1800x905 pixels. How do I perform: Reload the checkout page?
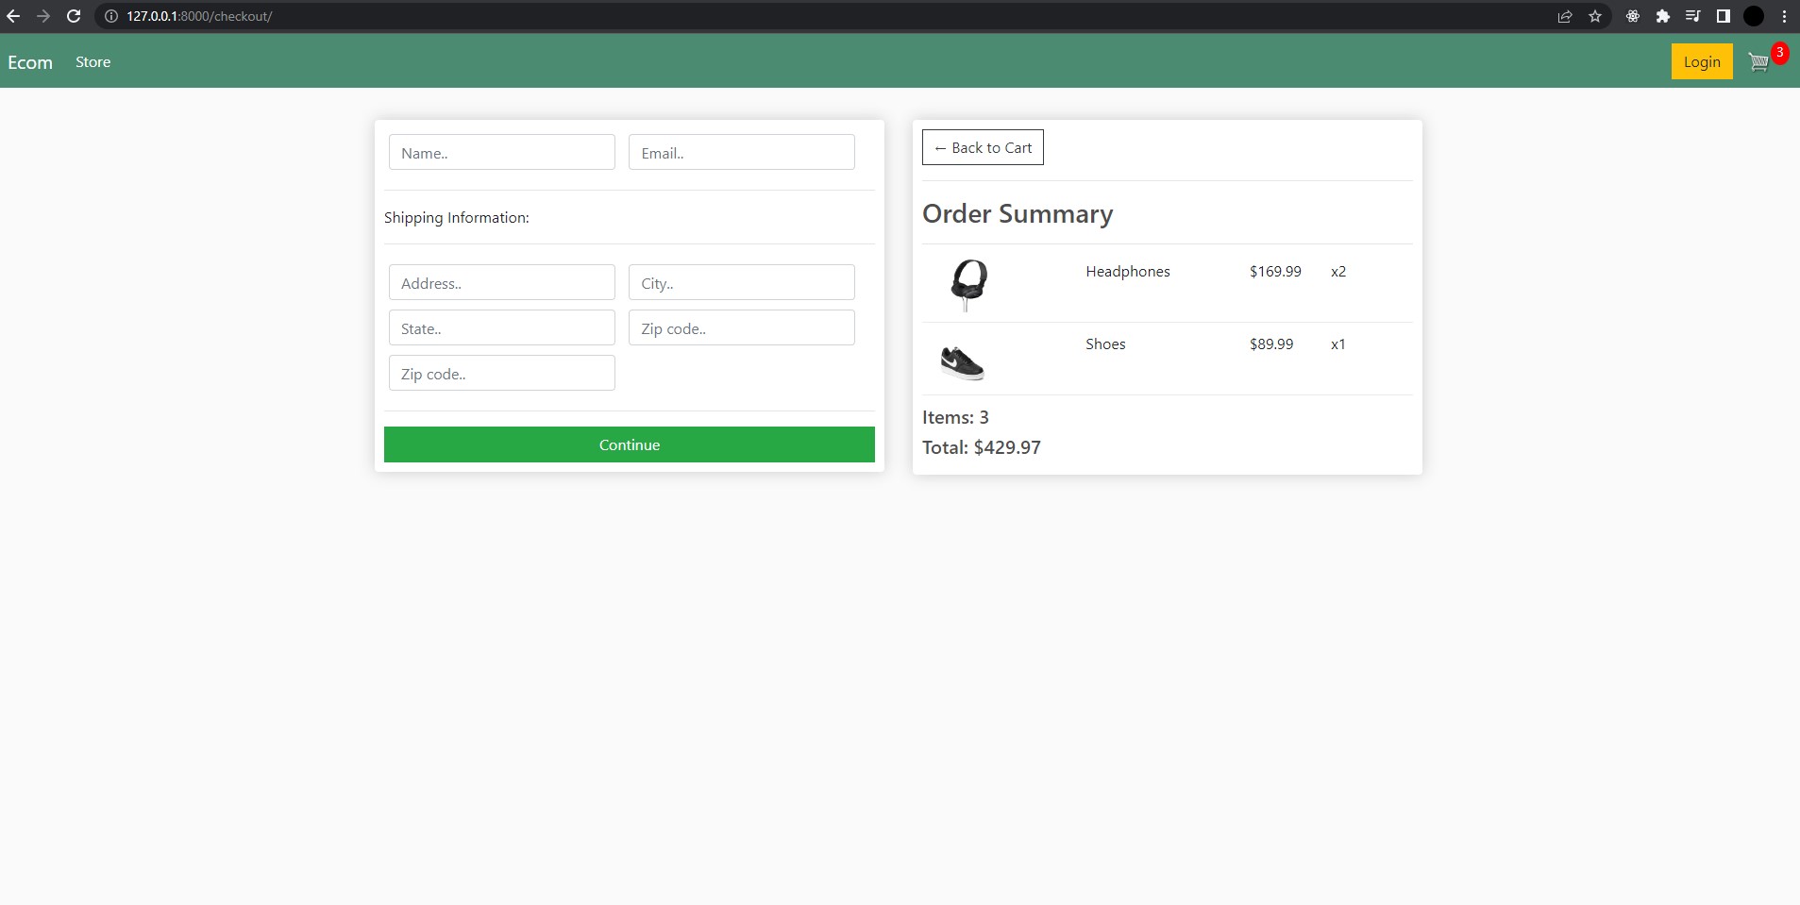tap(75, 16)
